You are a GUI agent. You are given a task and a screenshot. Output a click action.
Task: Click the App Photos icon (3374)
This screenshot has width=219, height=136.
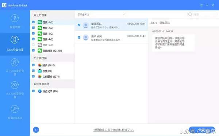click(40, 77)
